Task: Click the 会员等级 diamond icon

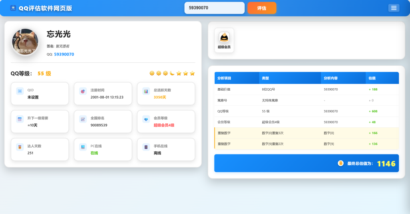Action: coord(146,119)
